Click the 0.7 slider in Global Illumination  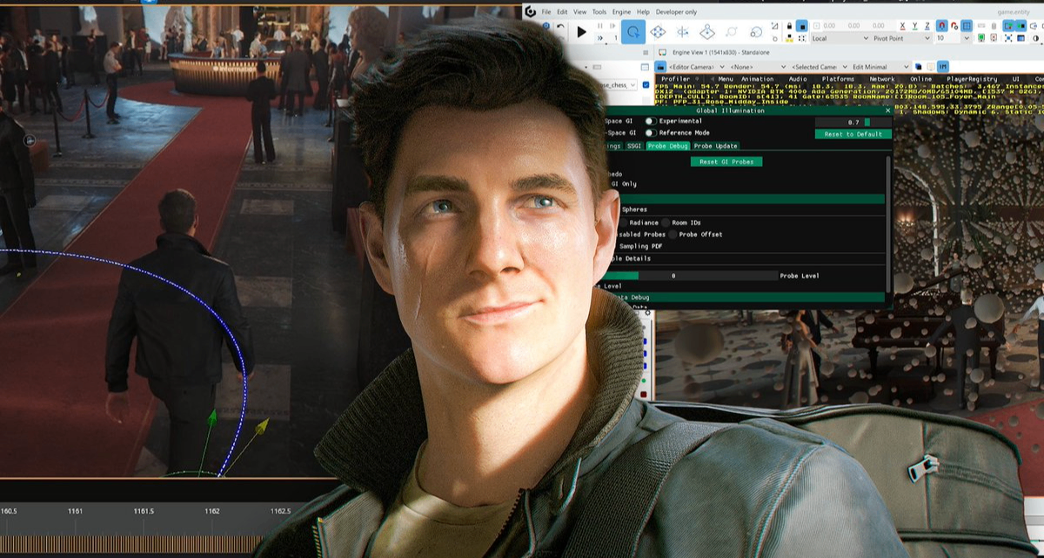coord(853,123)
